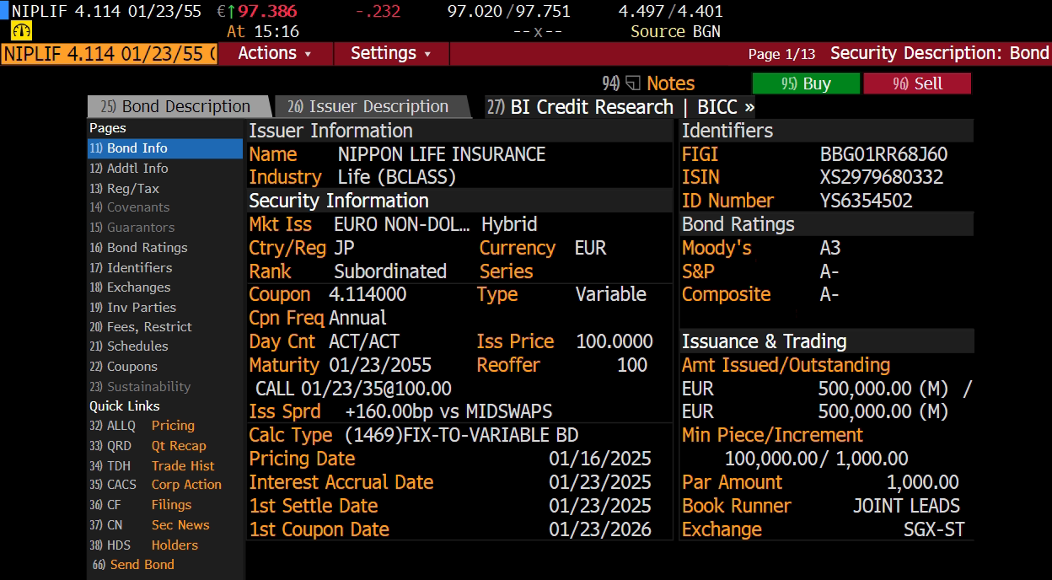1052x580 pixels.
Task: Click the Rank value Subordinated
Action: click(390, 271)
